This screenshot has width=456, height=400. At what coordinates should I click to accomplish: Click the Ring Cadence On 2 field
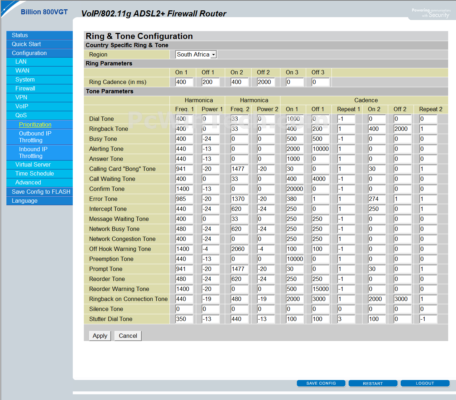click(x=239, y=82)
